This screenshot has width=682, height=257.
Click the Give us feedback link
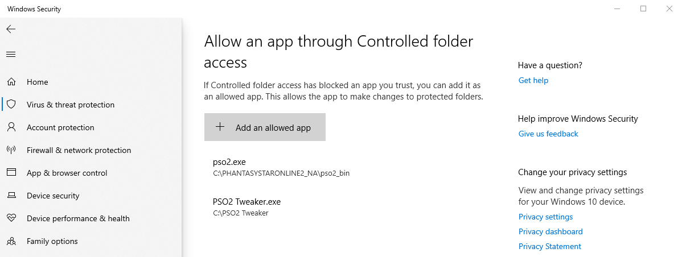(x=548, y=134)
